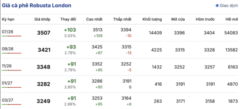
Task: Click the +103 change value
Action: click(70, 30)
